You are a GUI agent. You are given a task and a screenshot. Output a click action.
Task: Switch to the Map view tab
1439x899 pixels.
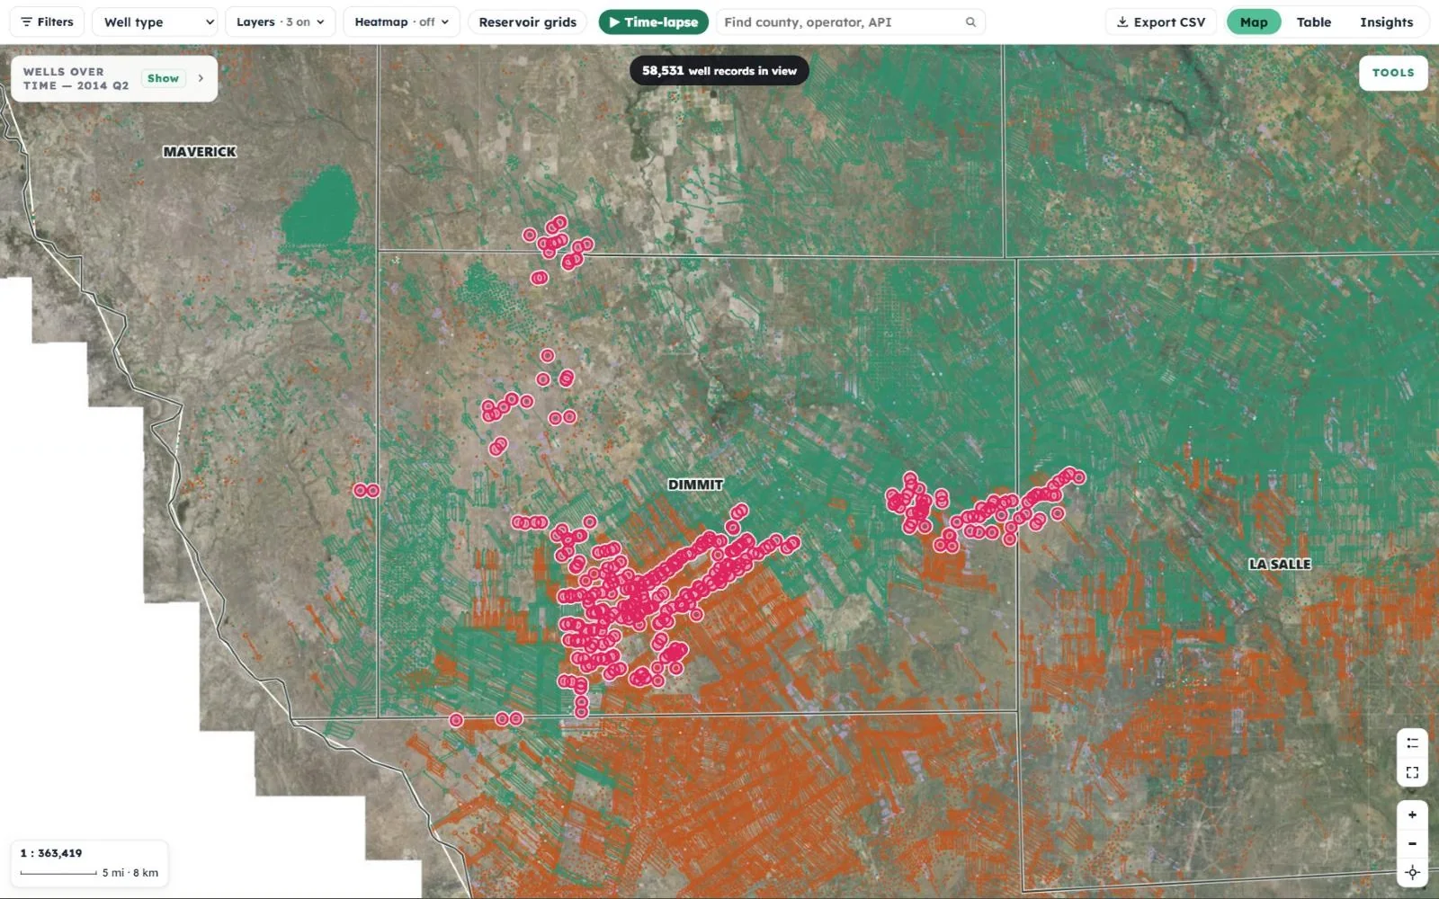(x=1254, y=22)
